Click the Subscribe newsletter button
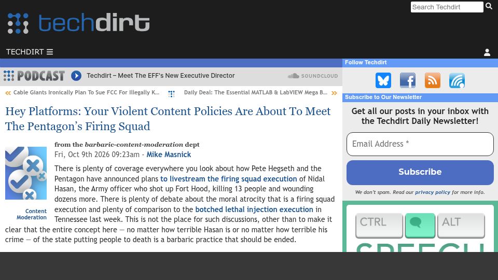 (420, 172)
